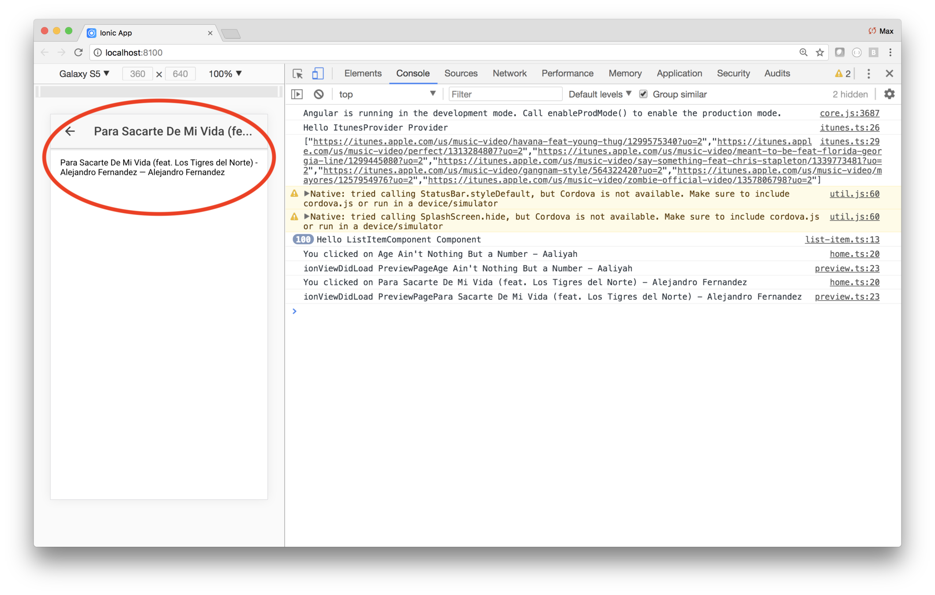Open the Galaxy S5 device dropdown
Viewport: 935px width, 595px height.
tap(84, 74)
